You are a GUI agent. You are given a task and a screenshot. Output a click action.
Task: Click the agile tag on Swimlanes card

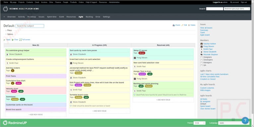[x=23, y=99]
